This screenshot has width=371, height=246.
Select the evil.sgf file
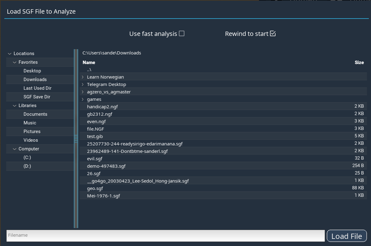[95, 158]
